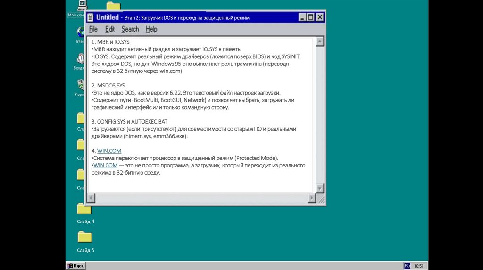Click the line 'Это не ядро DOS, как в версии 6.22'

[186, 93]
